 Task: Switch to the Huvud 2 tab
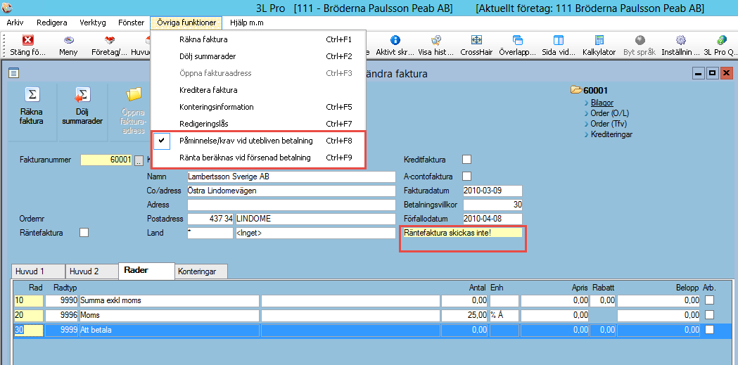click(91, 271)
